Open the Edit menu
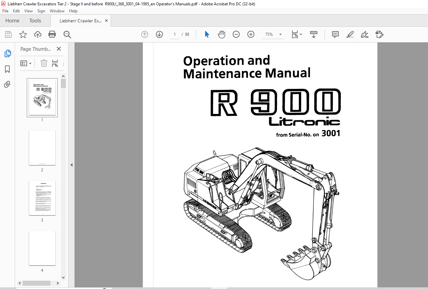Viewport: 428px width, 289px height. point(16,11)
